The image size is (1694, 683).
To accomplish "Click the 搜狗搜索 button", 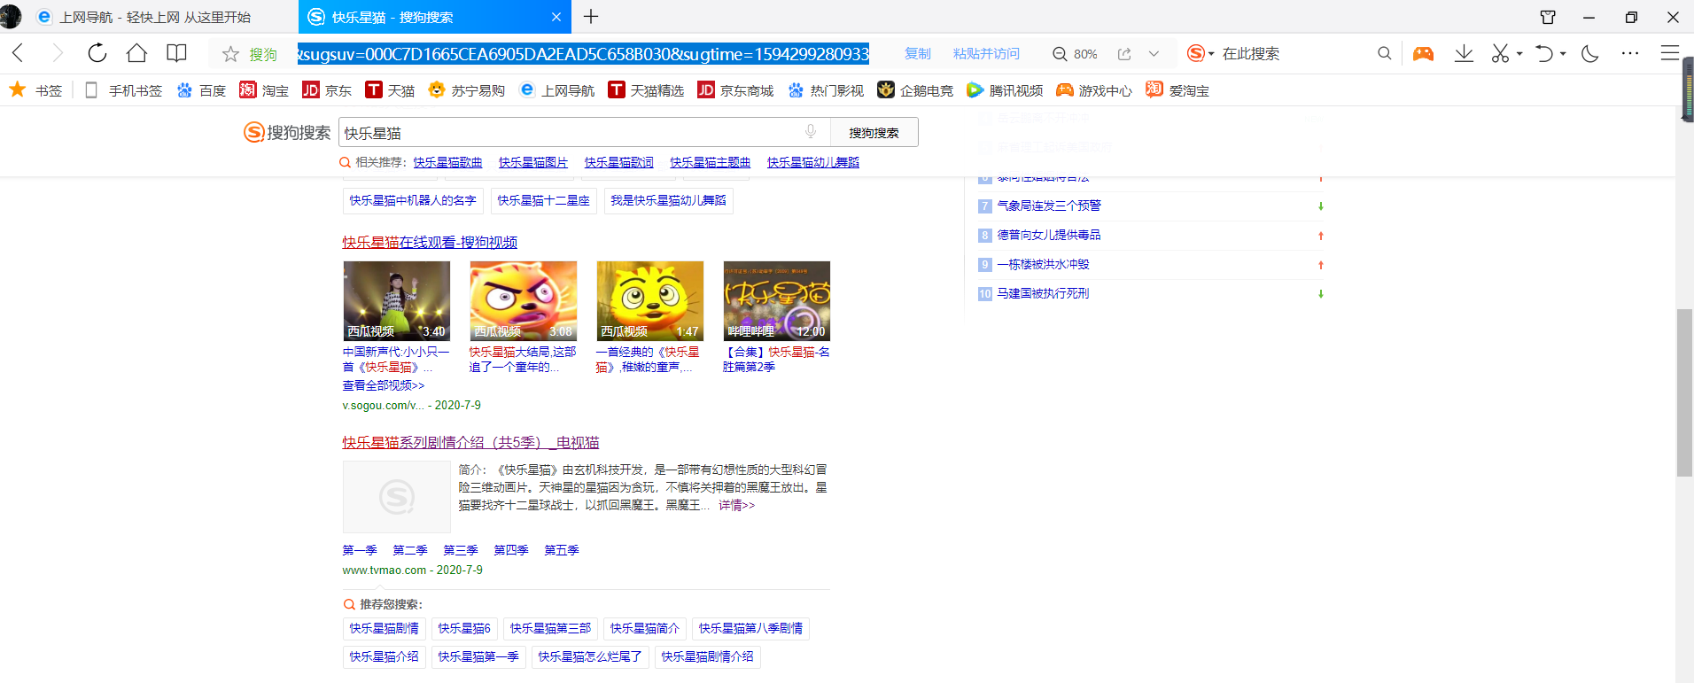I will [x=874, y=132].
